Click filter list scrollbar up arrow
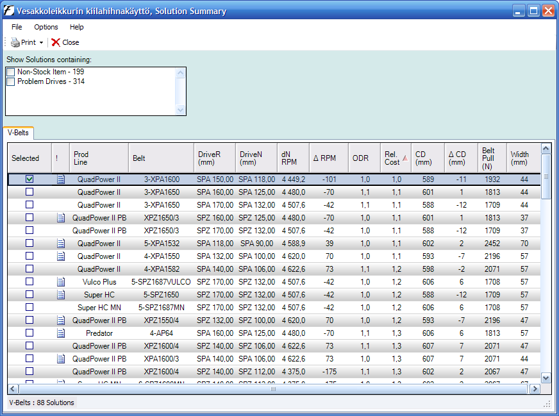Image resolution: width=559 pixels, height=416 pixels. click(x=180, y=72)
